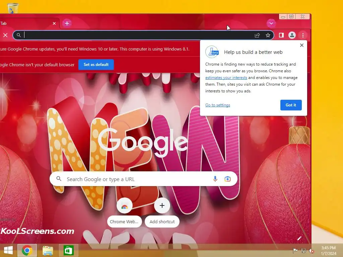Select Chrome icon in taskbar

point(27,250)
